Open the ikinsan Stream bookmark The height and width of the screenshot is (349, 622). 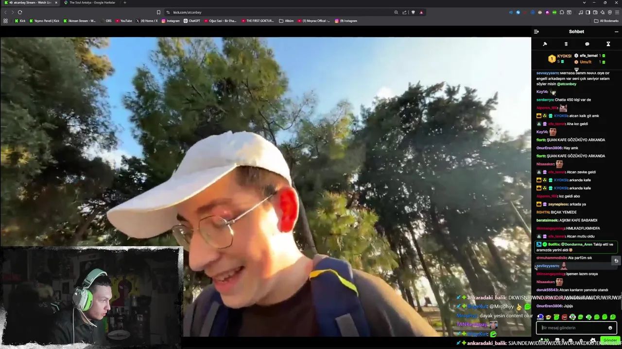(x=79, y=21)
